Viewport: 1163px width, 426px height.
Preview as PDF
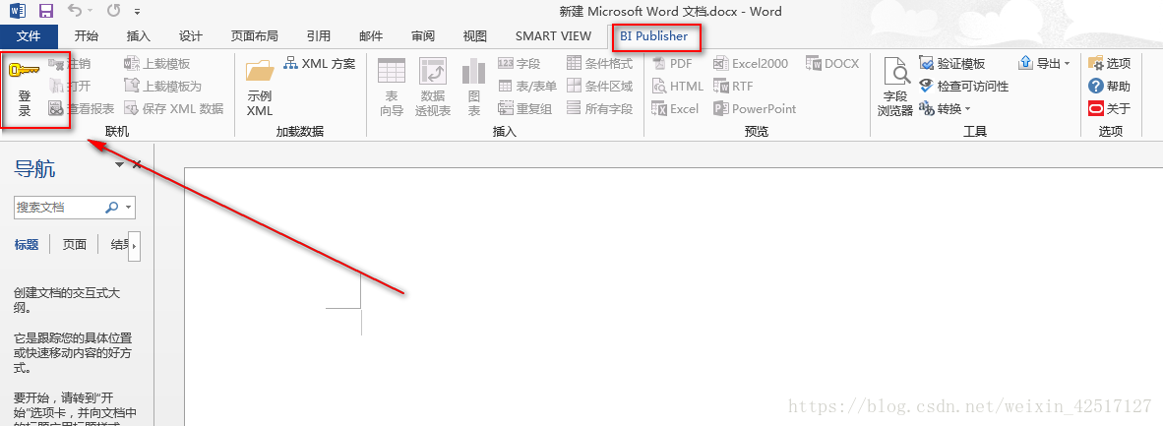673,64
